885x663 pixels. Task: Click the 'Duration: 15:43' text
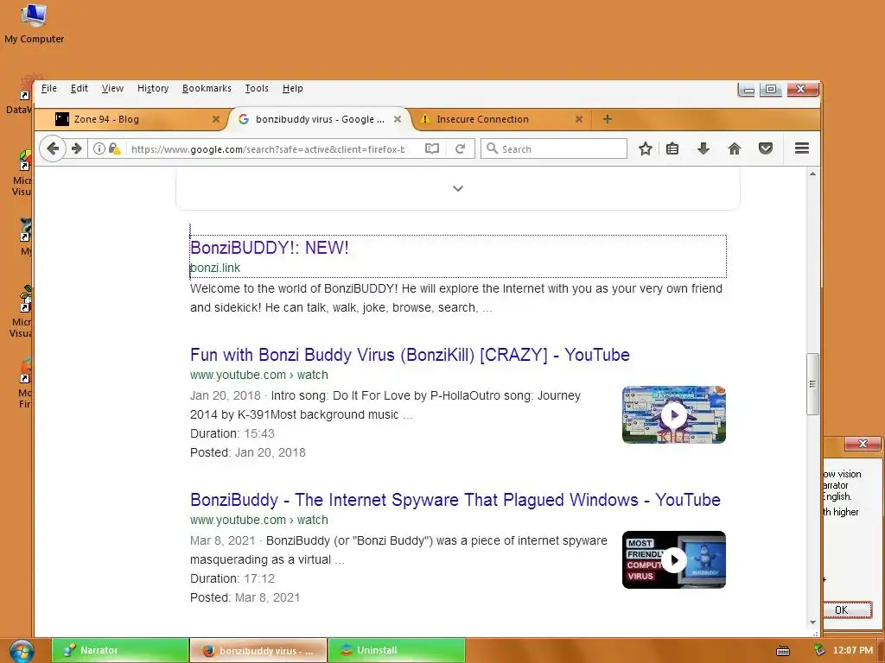pyautogui.click(x=232, y=433)
